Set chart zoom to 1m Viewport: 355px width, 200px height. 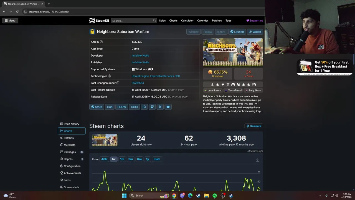122,159
